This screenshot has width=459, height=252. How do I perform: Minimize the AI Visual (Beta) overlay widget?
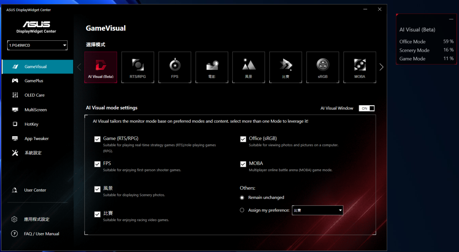pyautogui.click(x=451, y=19)
